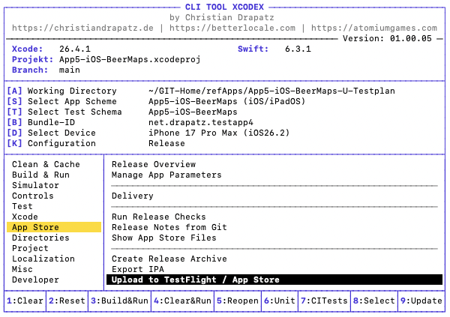Viewport: 450px width, 317px height.
Task: Click the Release configuration value
Action: [x=166, y=143]
